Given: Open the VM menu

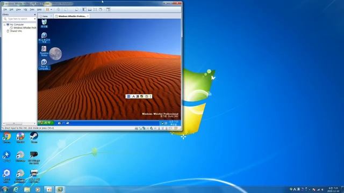Looking at the screenshot, I should (25, 10).
